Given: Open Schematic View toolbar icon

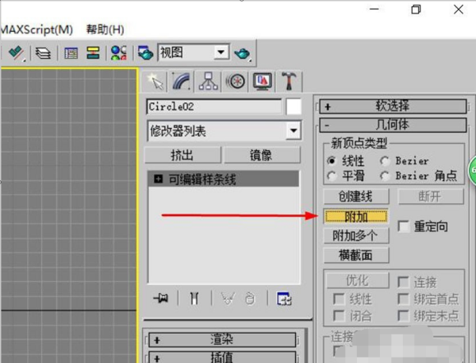Looking at the screenshot, I should click(x=93, y=53).
